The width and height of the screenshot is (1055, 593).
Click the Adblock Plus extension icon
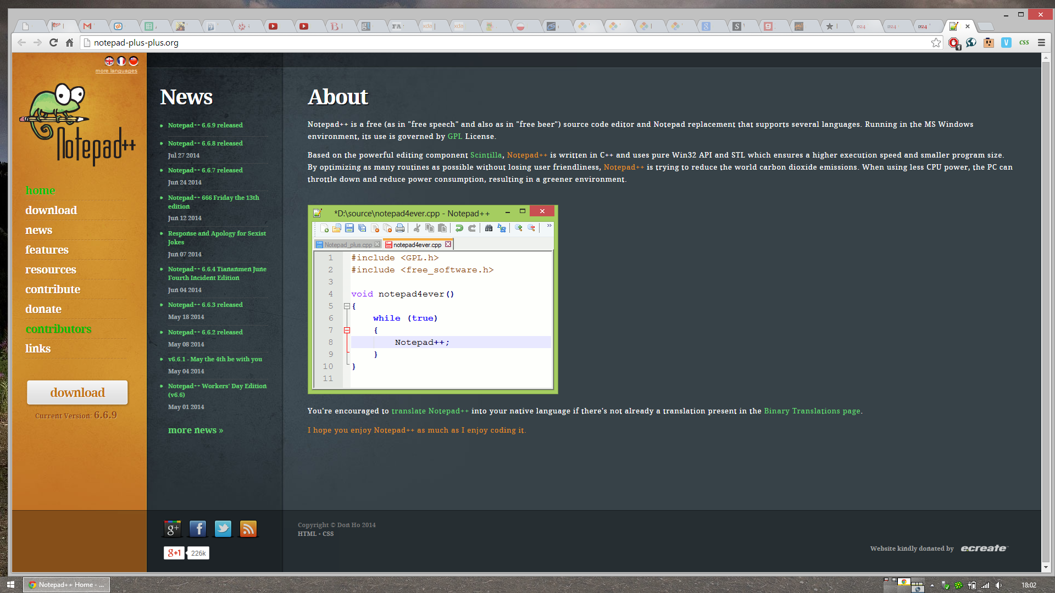point(953,43)
